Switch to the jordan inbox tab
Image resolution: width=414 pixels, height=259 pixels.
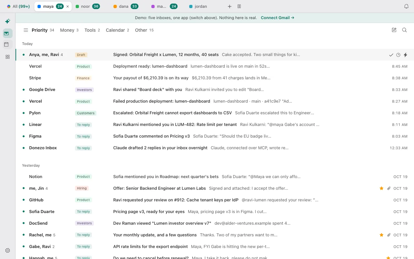coord(198,6)
